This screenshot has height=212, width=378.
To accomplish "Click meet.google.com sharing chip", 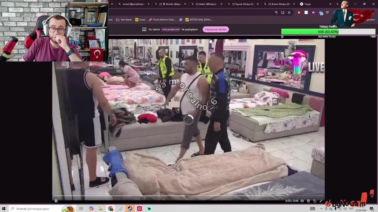I will [171, 29].
